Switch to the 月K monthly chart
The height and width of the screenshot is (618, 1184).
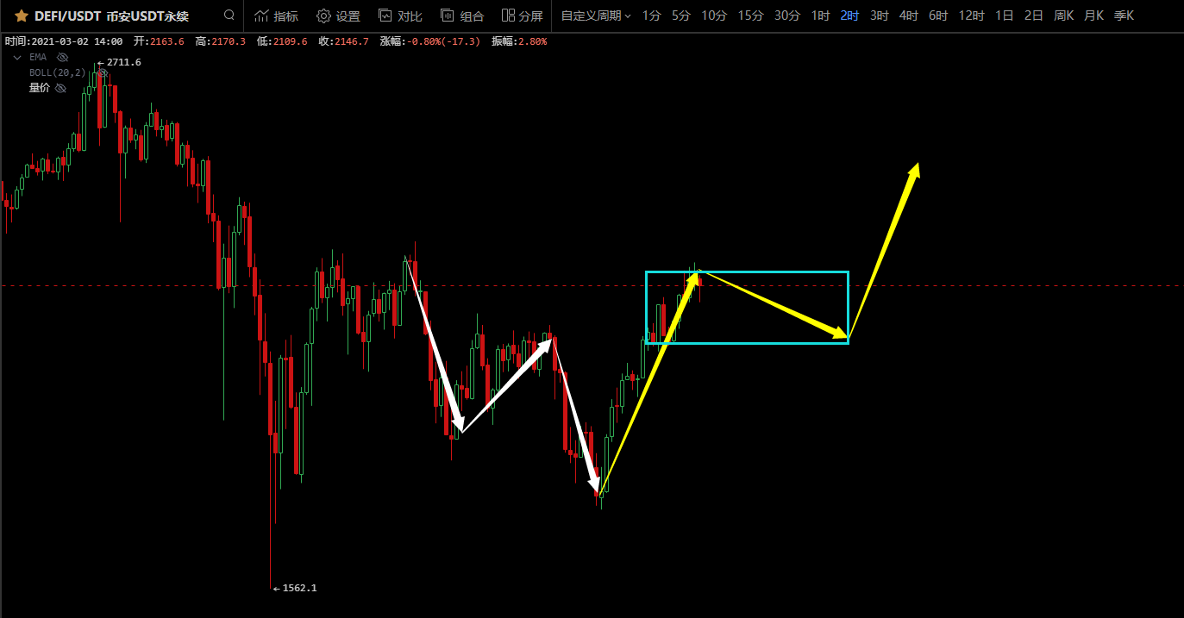coord(1093,16)
